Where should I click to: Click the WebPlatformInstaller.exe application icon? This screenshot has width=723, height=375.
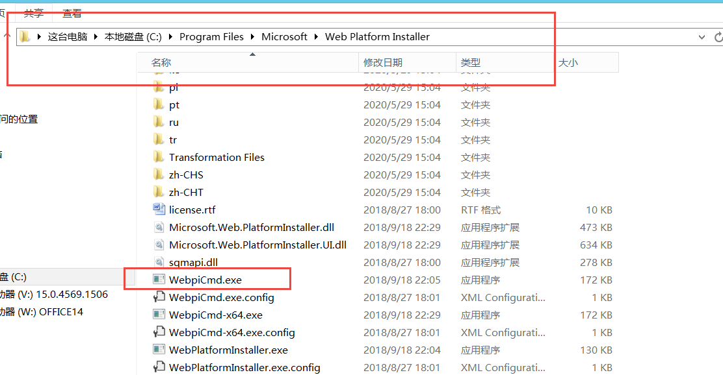point(159,349)
